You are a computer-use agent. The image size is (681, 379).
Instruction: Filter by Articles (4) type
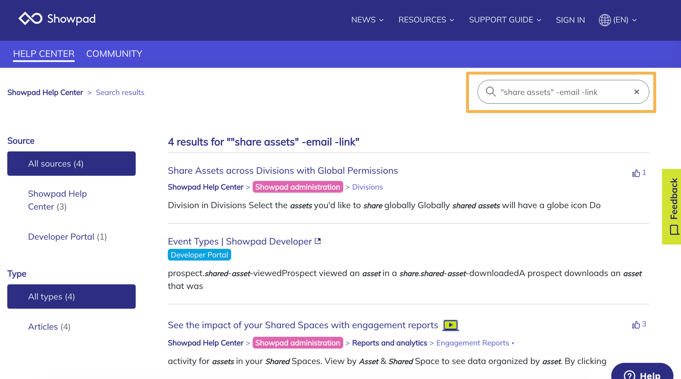49,327
